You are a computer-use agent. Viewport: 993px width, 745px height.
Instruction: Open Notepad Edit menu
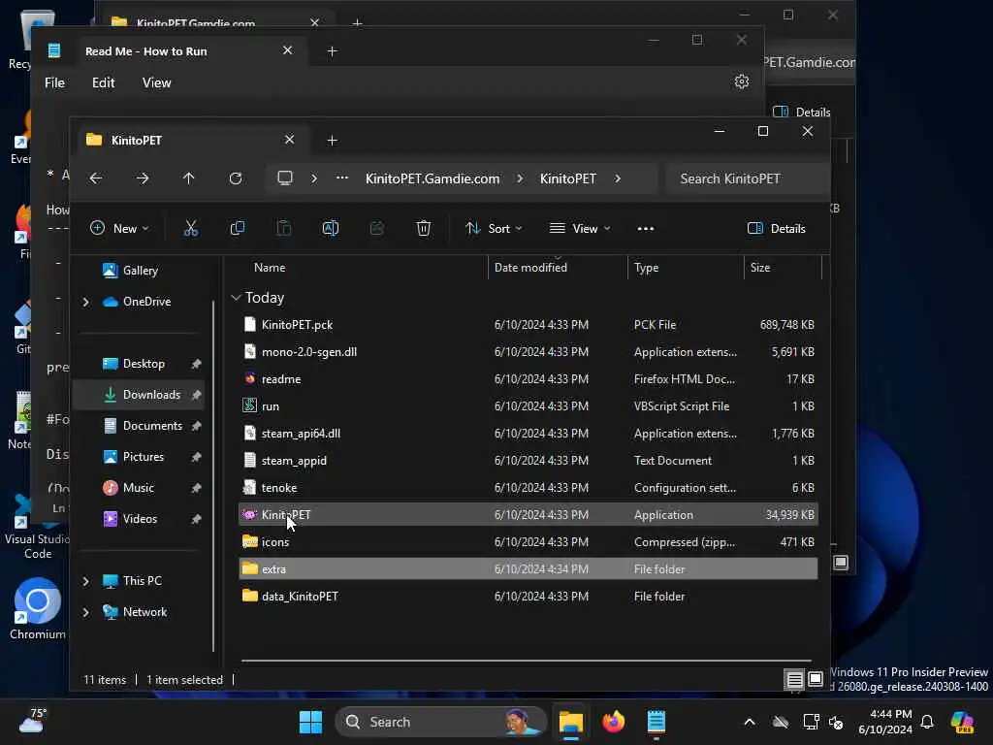point(103,83)
